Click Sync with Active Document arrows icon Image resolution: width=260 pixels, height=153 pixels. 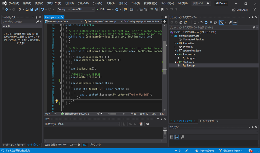(x=201, y=22)
